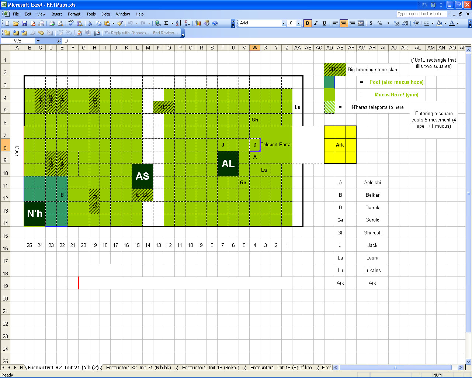Click the vertical scrollbar down arrow
The height and width of the screenshot is (378, 472).
pos(469,362)
